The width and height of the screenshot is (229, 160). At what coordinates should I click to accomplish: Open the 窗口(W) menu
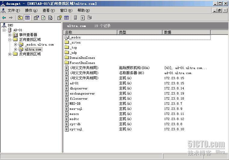click(x=66, y=11)
